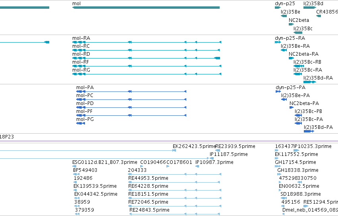Select the CR43856 gene label
Image resolution: width=338 pixels, height=216 pixels.
(327, 12)
